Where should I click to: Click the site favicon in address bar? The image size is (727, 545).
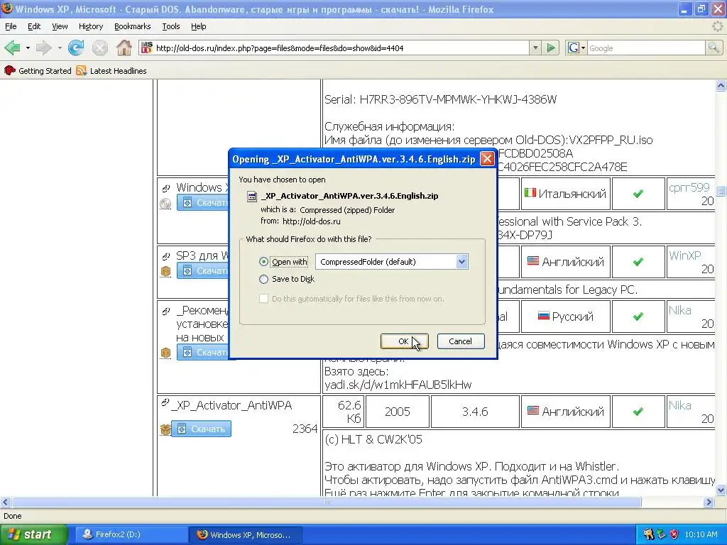tap(147, 48)
